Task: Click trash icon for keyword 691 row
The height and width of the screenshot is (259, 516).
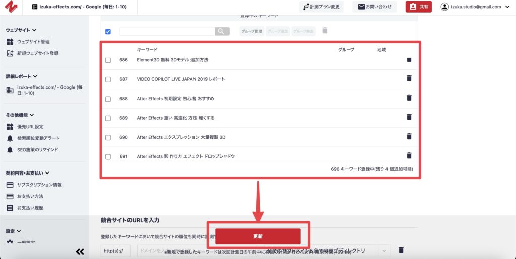Action: [x=409, y=156]
